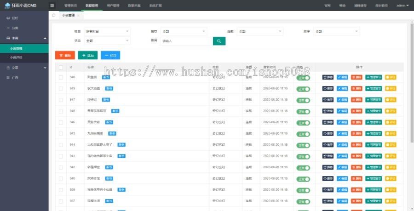Click 管理章节 plus button for row 945
Image resolution: width=414 pixels, height=211 pixels.
pyautogui.click(x=374, y=111)
